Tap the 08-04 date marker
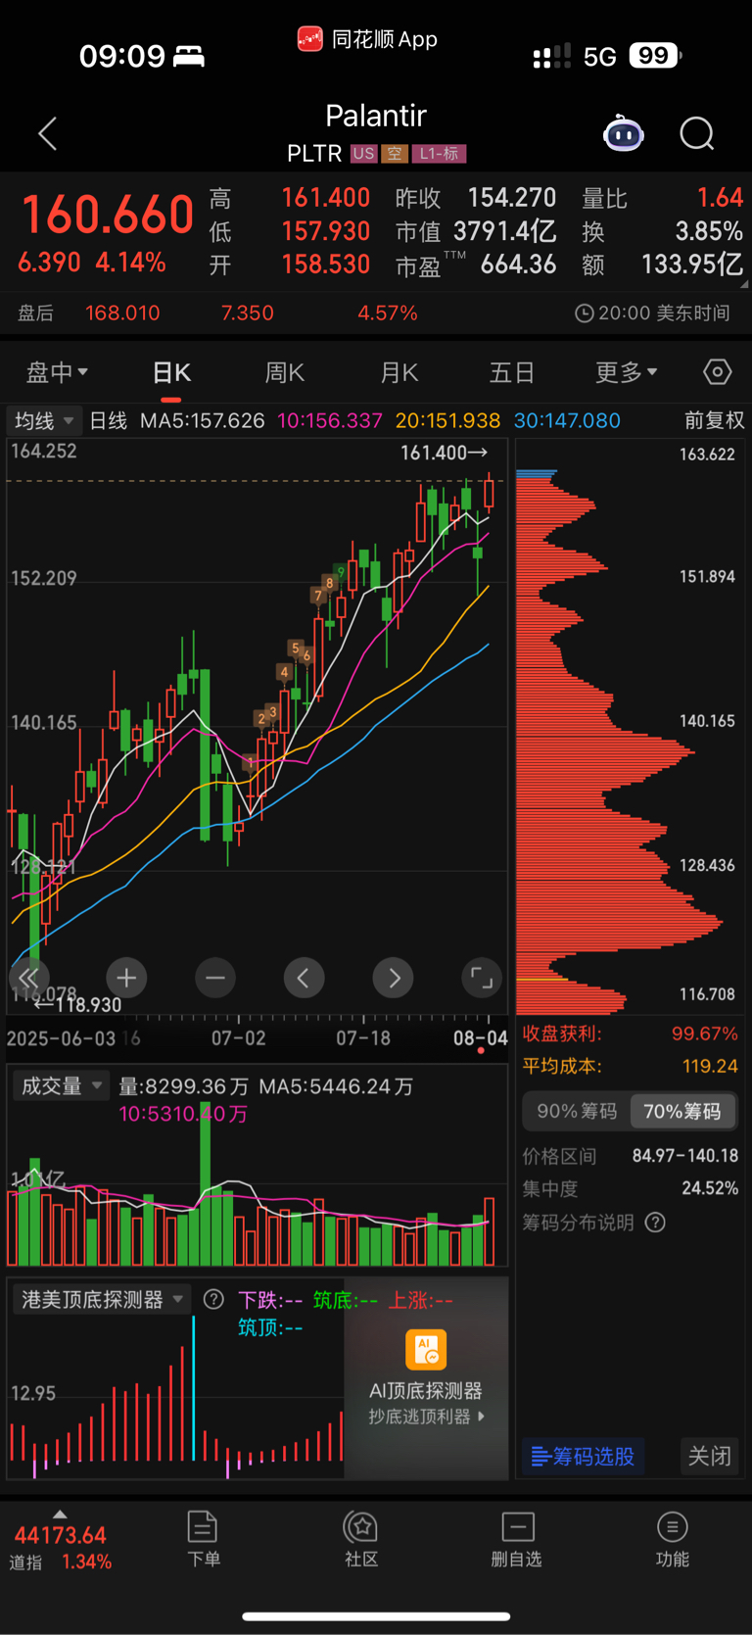Viewport: 752px width, 1635px height. [480, 1037]
